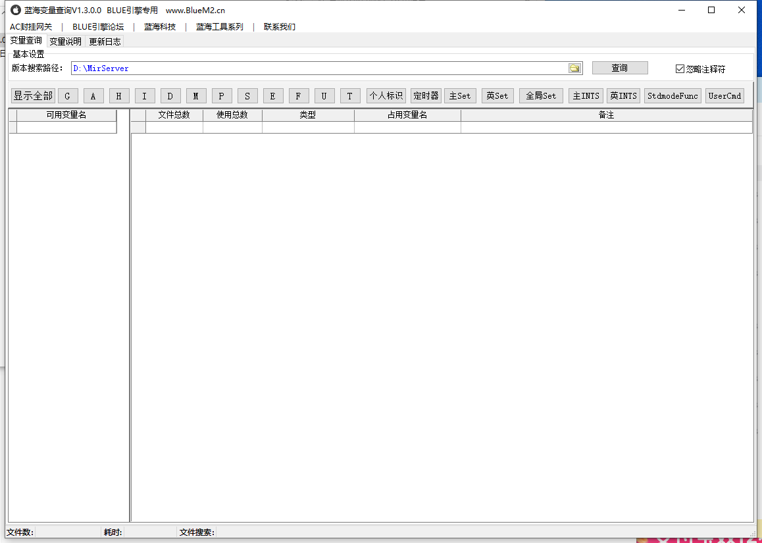Image resolution: width=762 pixels, height=543 pixels.
Task: Filter by G variable button
Action: (x=67, y=96)
